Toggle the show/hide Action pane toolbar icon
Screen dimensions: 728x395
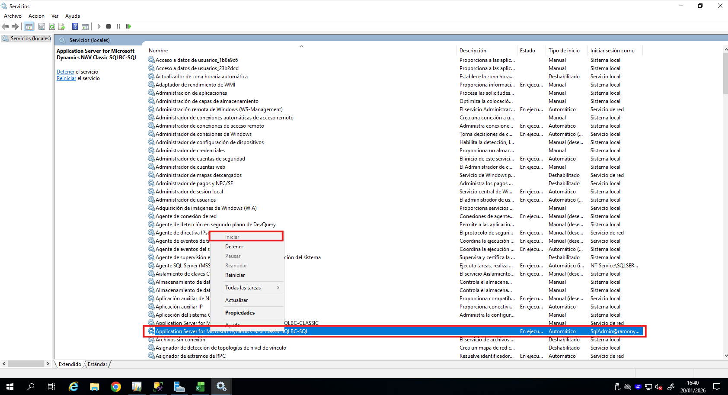(x=85, y=27)
